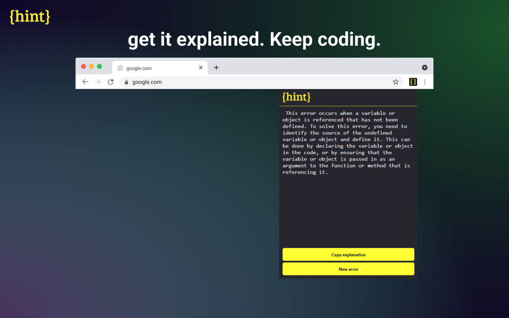Click the yellow minimize traffic light

point(91,66)
